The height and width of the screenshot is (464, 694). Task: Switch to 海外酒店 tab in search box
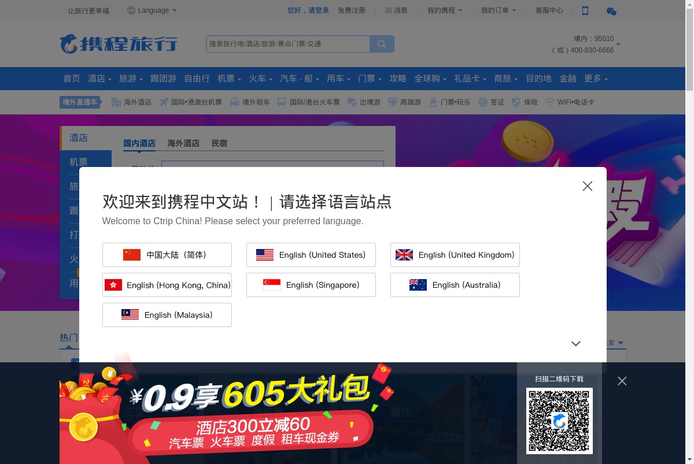(183, 143)
